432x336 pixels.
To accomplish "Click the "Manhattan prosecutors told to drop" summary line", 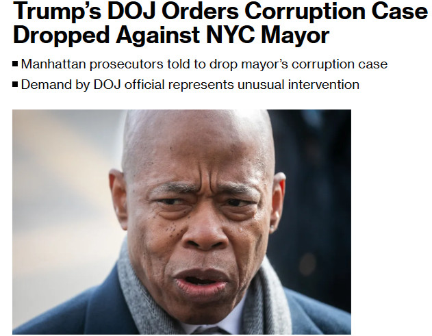I will coord(204,64).
